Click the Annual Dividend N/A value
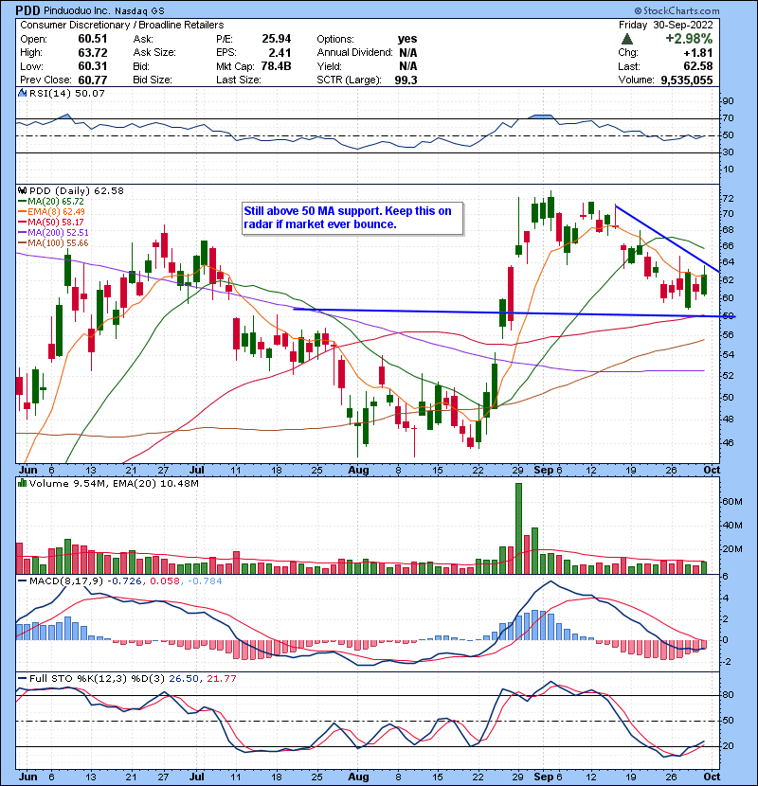758x786 pixels. [407, 52]
